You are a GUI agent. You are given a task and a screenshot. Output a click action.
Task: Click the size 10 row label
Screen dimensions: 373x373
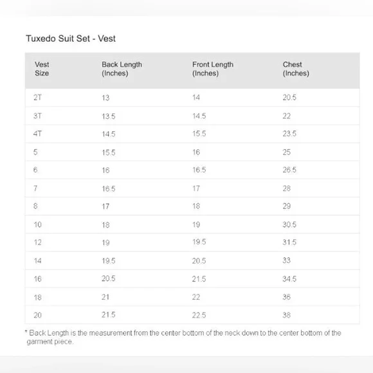coord(37,224)
